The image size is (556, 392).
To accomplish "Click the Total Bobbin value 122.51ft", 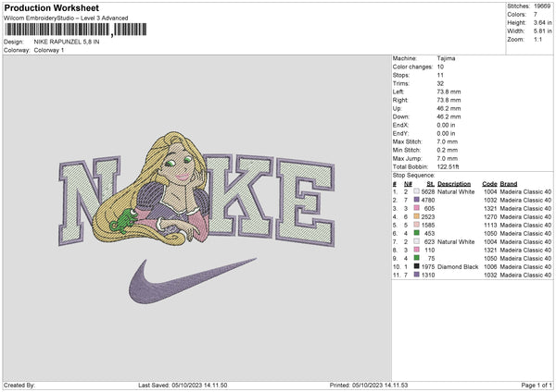I will coord(448,166).
